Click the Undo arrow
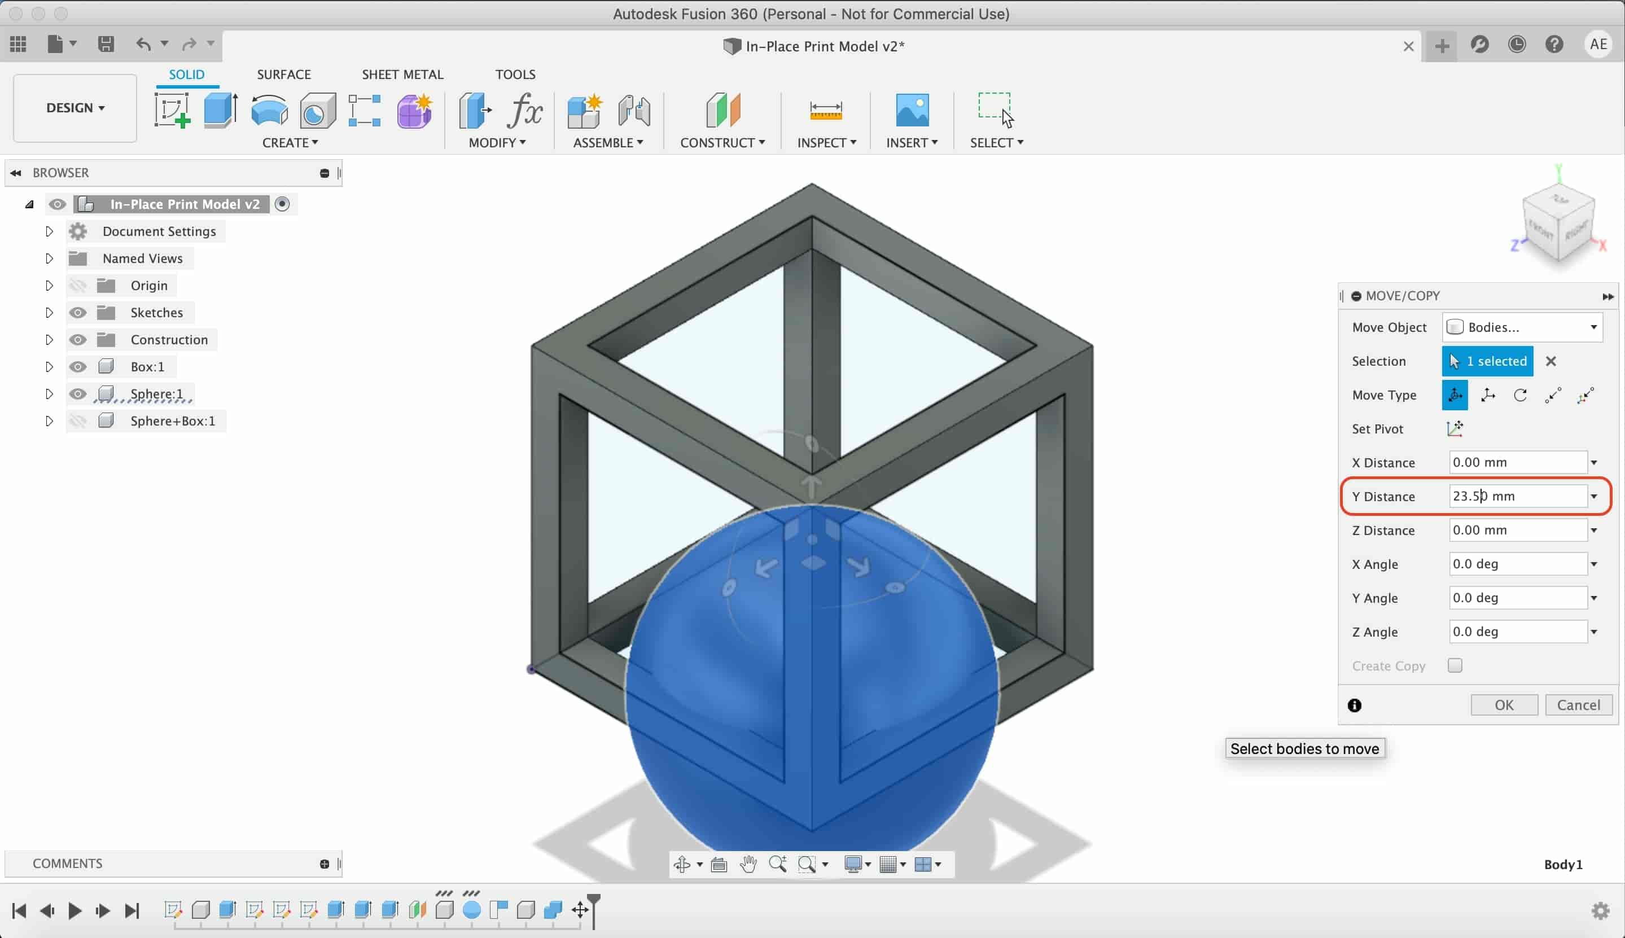The width and height of the screenshot is (1625, 938). [143, 44]
